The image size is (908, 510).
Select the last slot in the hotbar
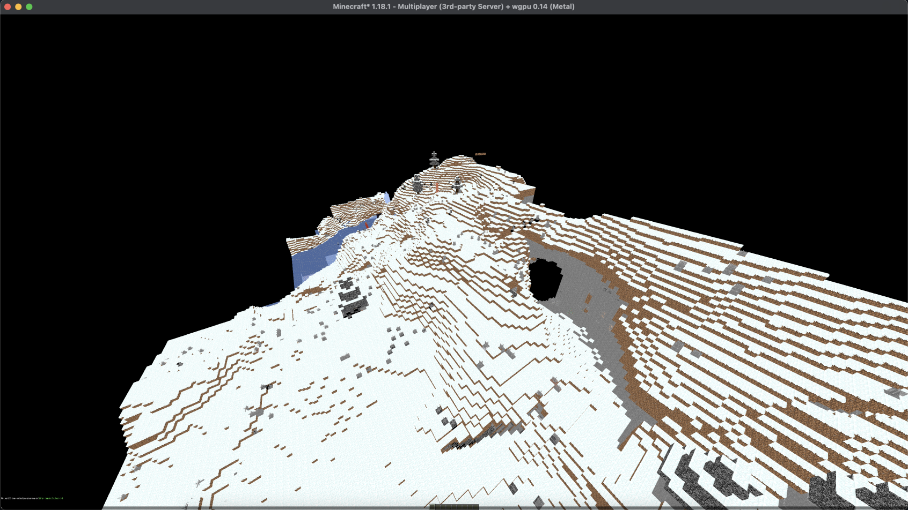pos(475,507)
